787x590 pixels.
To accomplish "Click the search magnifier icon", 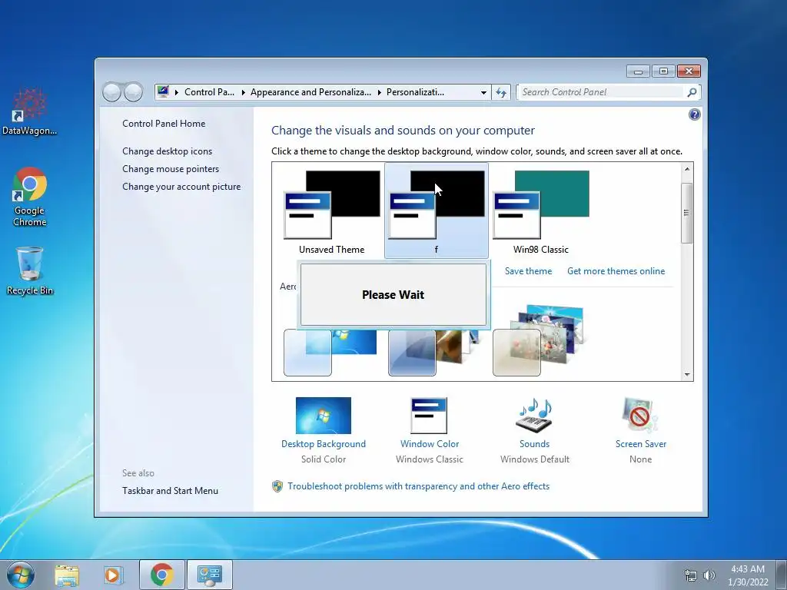I will [692, 92].
